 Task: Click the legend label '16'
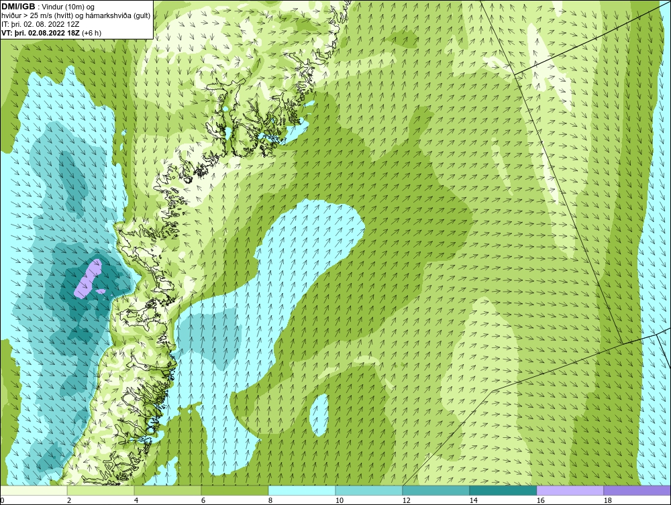point(540,500)
